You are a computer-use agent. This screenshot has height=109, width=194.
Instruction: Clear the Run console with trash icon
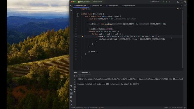(x=75, y=92)
